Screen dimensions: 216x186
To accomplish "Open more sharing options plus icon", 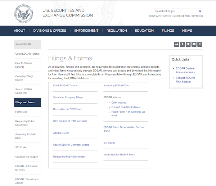I will coord(200,44).
